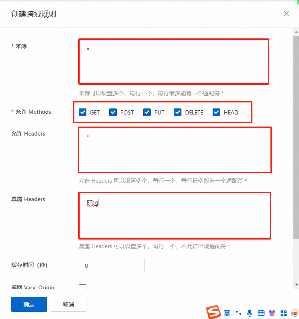Cancel with the 取消 button
The height and width of the screenshot is (319, 299).
tap(69, 304)
